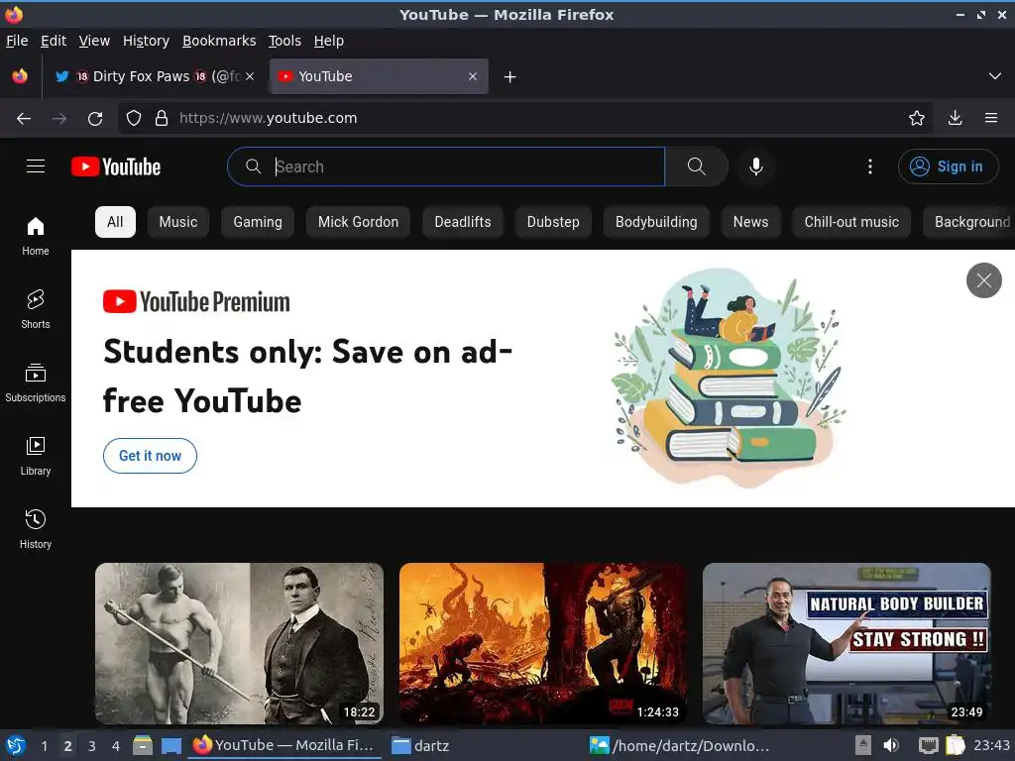Select the Gaming filter chip
1015x761 pixels.
(258, 222)
